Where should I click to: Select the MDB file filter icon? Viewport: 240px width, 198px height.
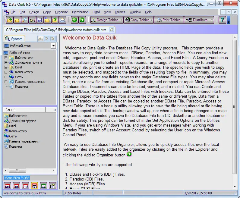click(x=26, y=186)
